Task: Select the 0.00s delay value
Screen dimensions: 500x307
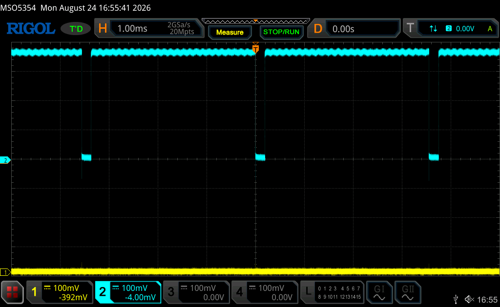Action: point(343,29)
